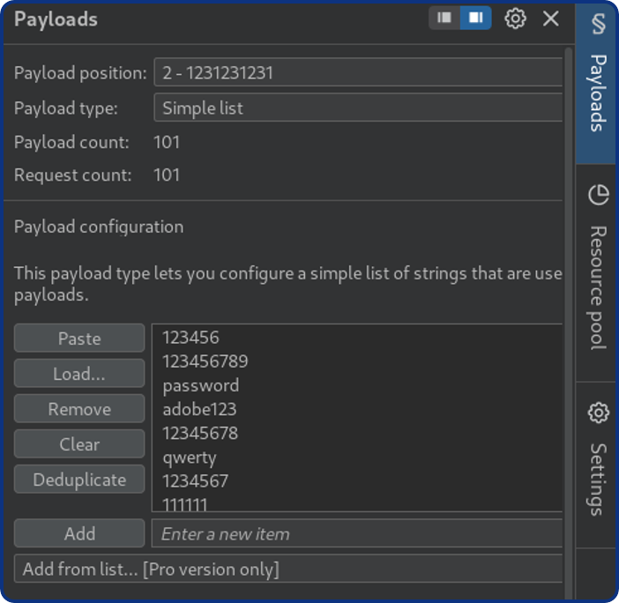This screenshot has width=619, height=603.
Task: Click the Remove button
Action: coord(79,408)
